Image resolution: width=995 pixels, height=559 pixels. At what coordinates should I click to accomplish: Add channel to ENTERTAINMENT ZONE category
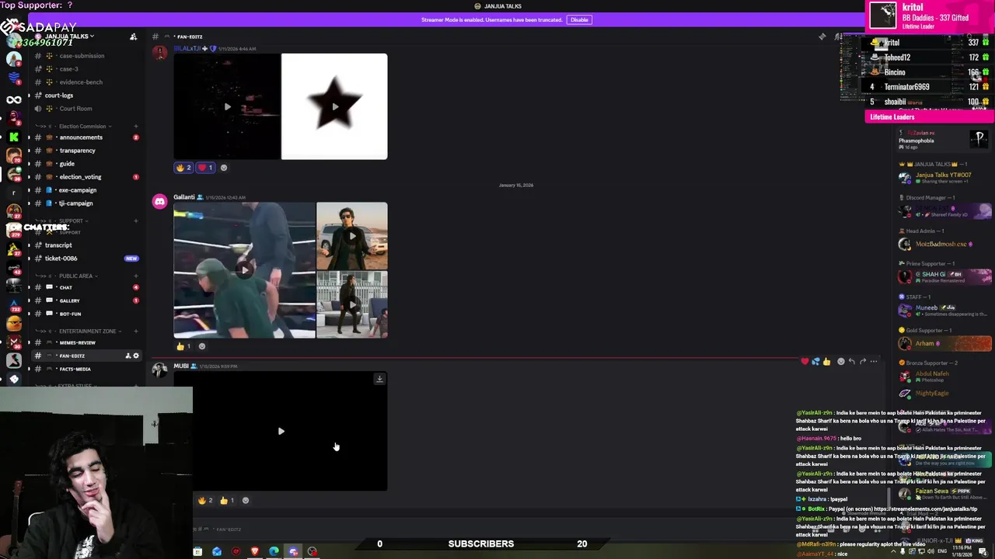click(135, 331)
